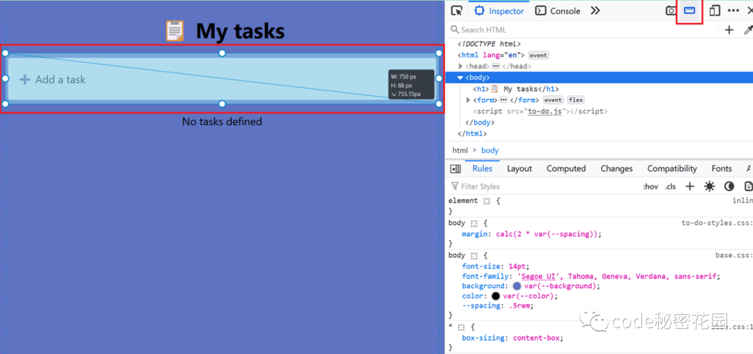The height and width of the screenshot is (354, 753).
Task: Open the to-do.js script link
Action: (544, 111)
